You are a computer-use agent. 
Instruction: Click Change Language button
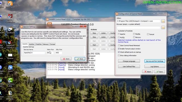(x=129, y=61)
